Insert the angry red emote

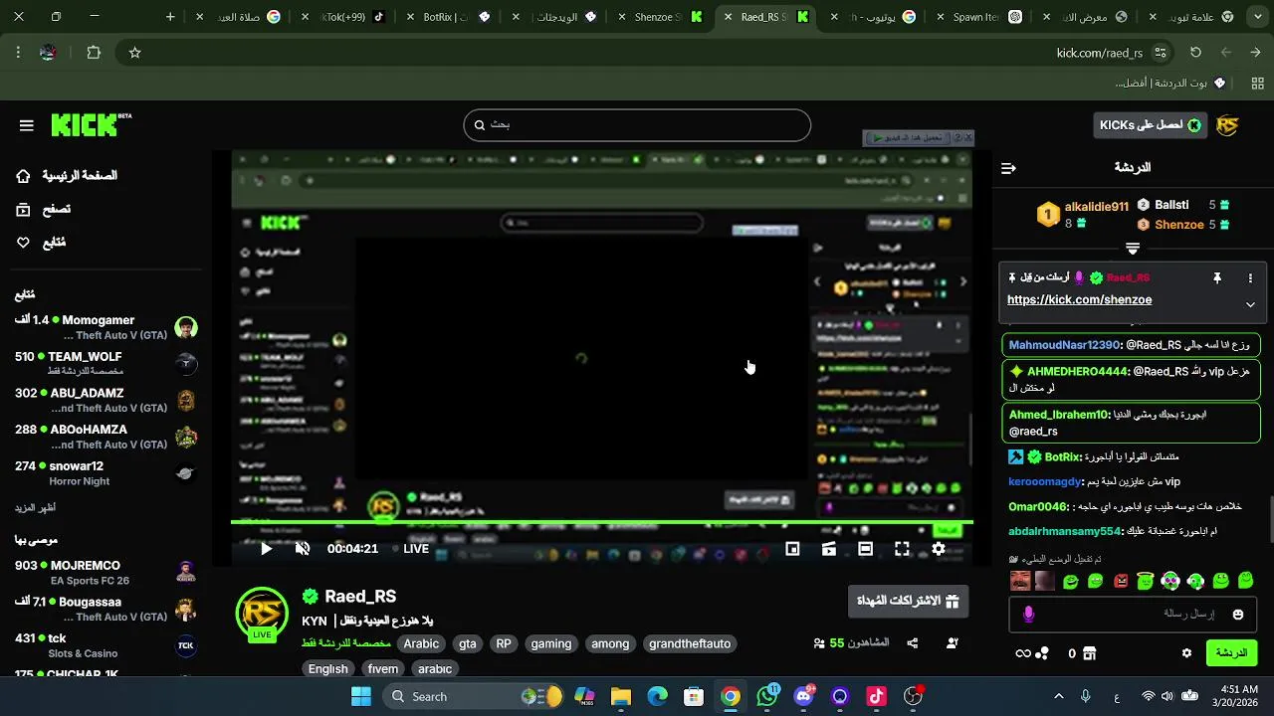[1121, 581]
